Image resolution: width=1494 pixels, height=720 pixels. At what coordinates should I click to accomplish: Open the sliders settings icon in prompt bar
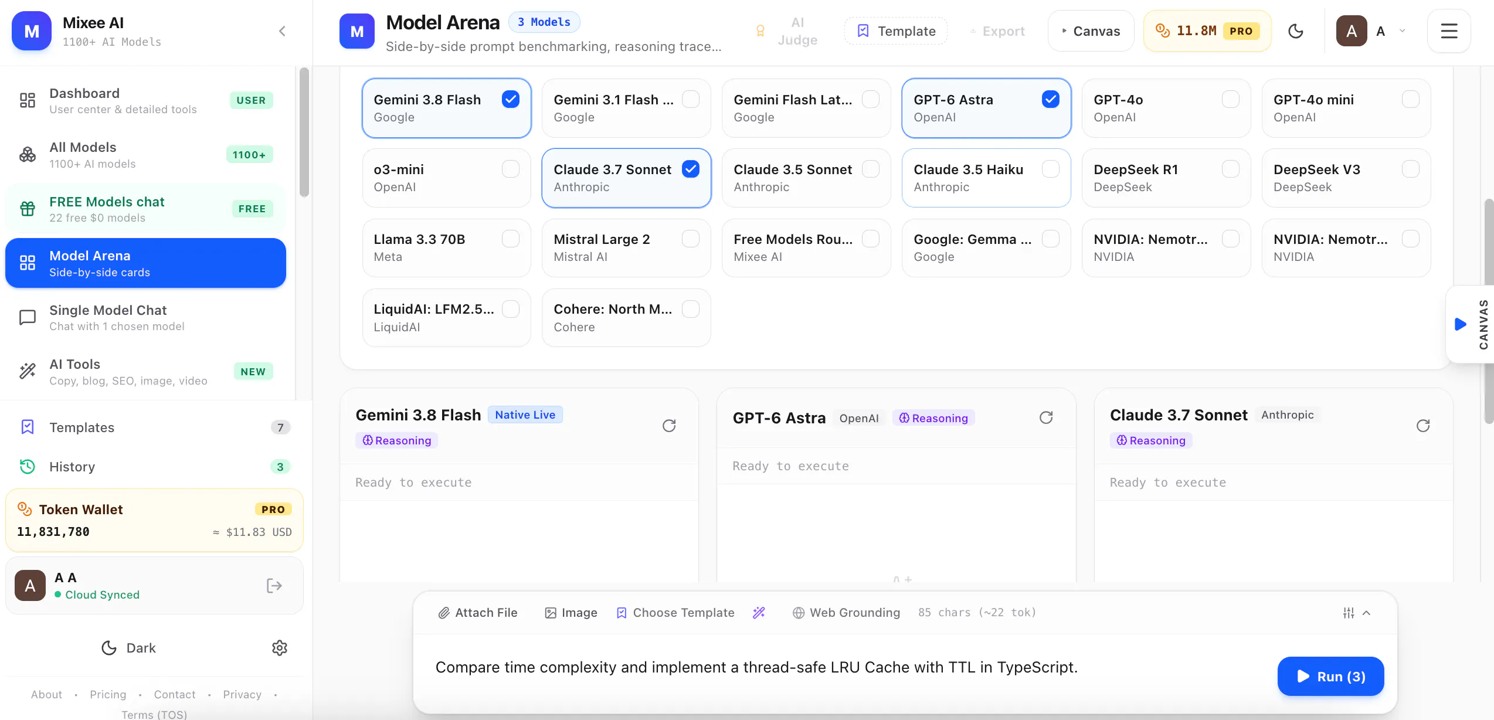[x=1349, y=613]
